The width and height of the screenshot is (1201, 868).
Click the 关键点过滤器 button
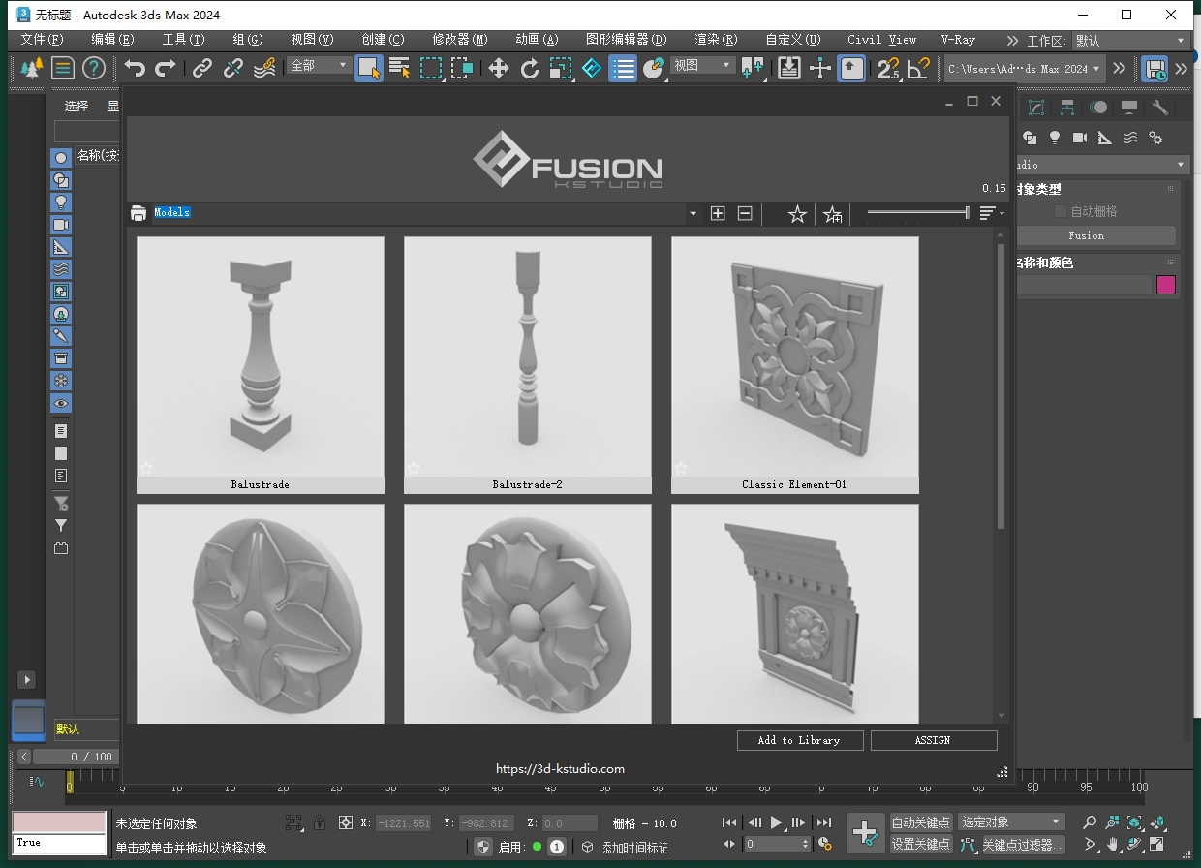pos(1023,844)
